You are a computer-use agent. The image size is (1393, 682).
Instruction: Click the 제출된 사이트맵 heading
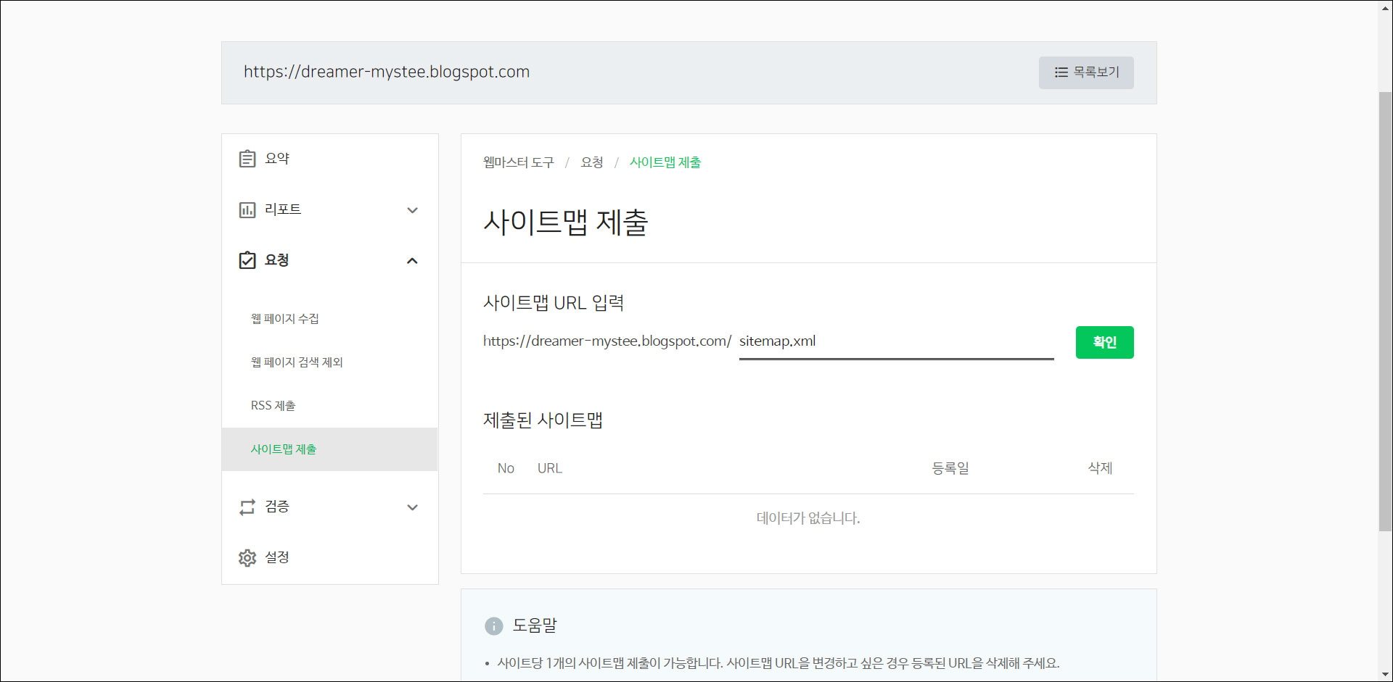coord(543,420)
